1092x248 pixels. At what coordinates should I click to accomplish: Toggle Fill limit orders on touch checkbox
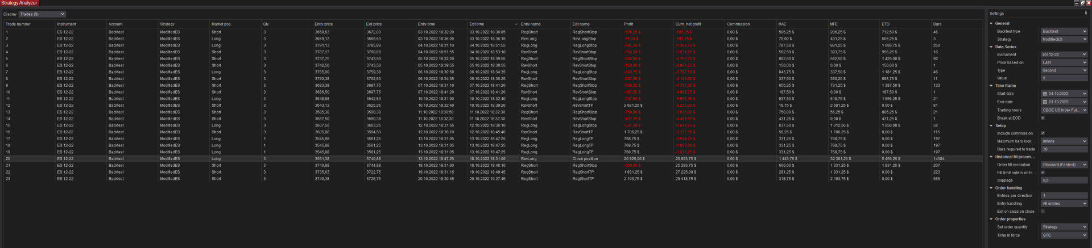coord(1043,173)
